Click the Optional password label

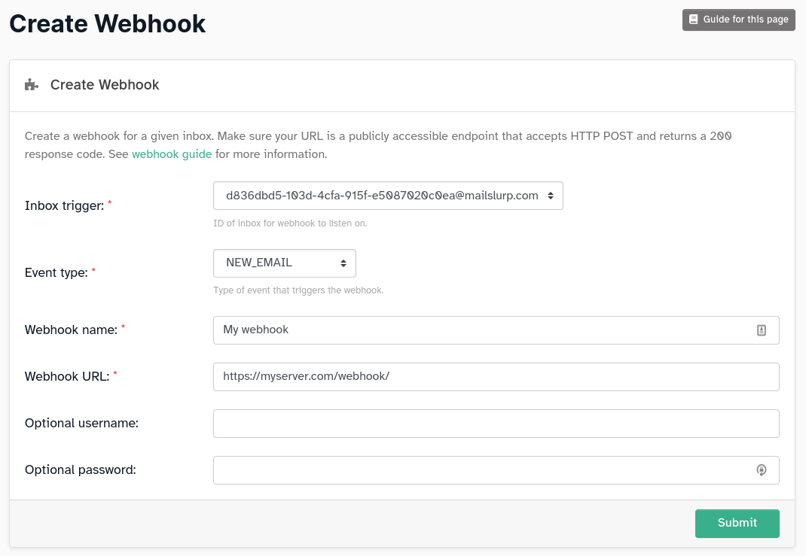[80, 469]
